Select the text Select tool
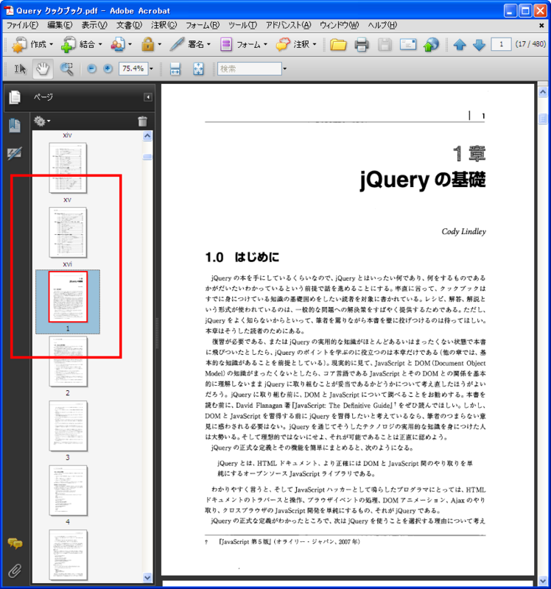551x589 pixels. [20, 68]
